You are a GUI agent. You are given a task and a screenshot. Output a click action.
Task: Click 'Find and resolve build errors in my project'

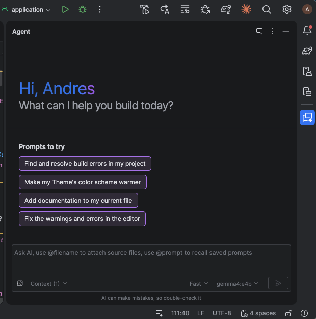click(x=85, y=163)
